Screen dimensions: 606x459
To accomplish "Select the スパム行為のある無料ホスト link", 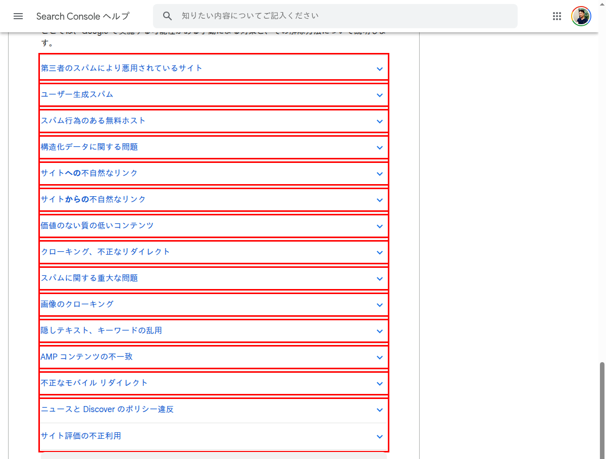I will [x=93, y=121].
